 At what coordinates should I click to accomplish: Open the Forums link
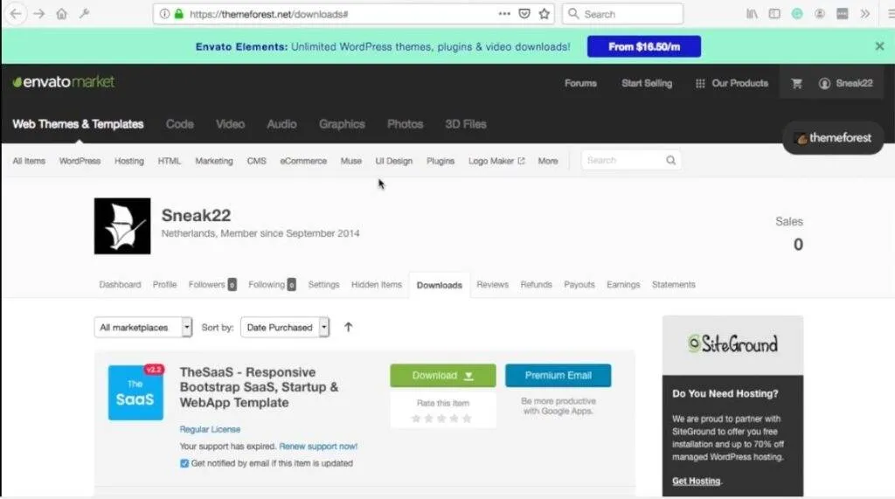[580, 83]
